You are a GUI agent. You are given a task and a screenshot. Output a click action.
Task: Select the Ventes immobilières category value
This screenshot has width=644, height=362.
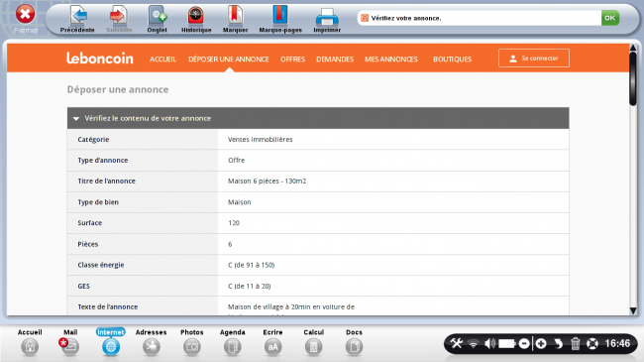click(260, 140)
